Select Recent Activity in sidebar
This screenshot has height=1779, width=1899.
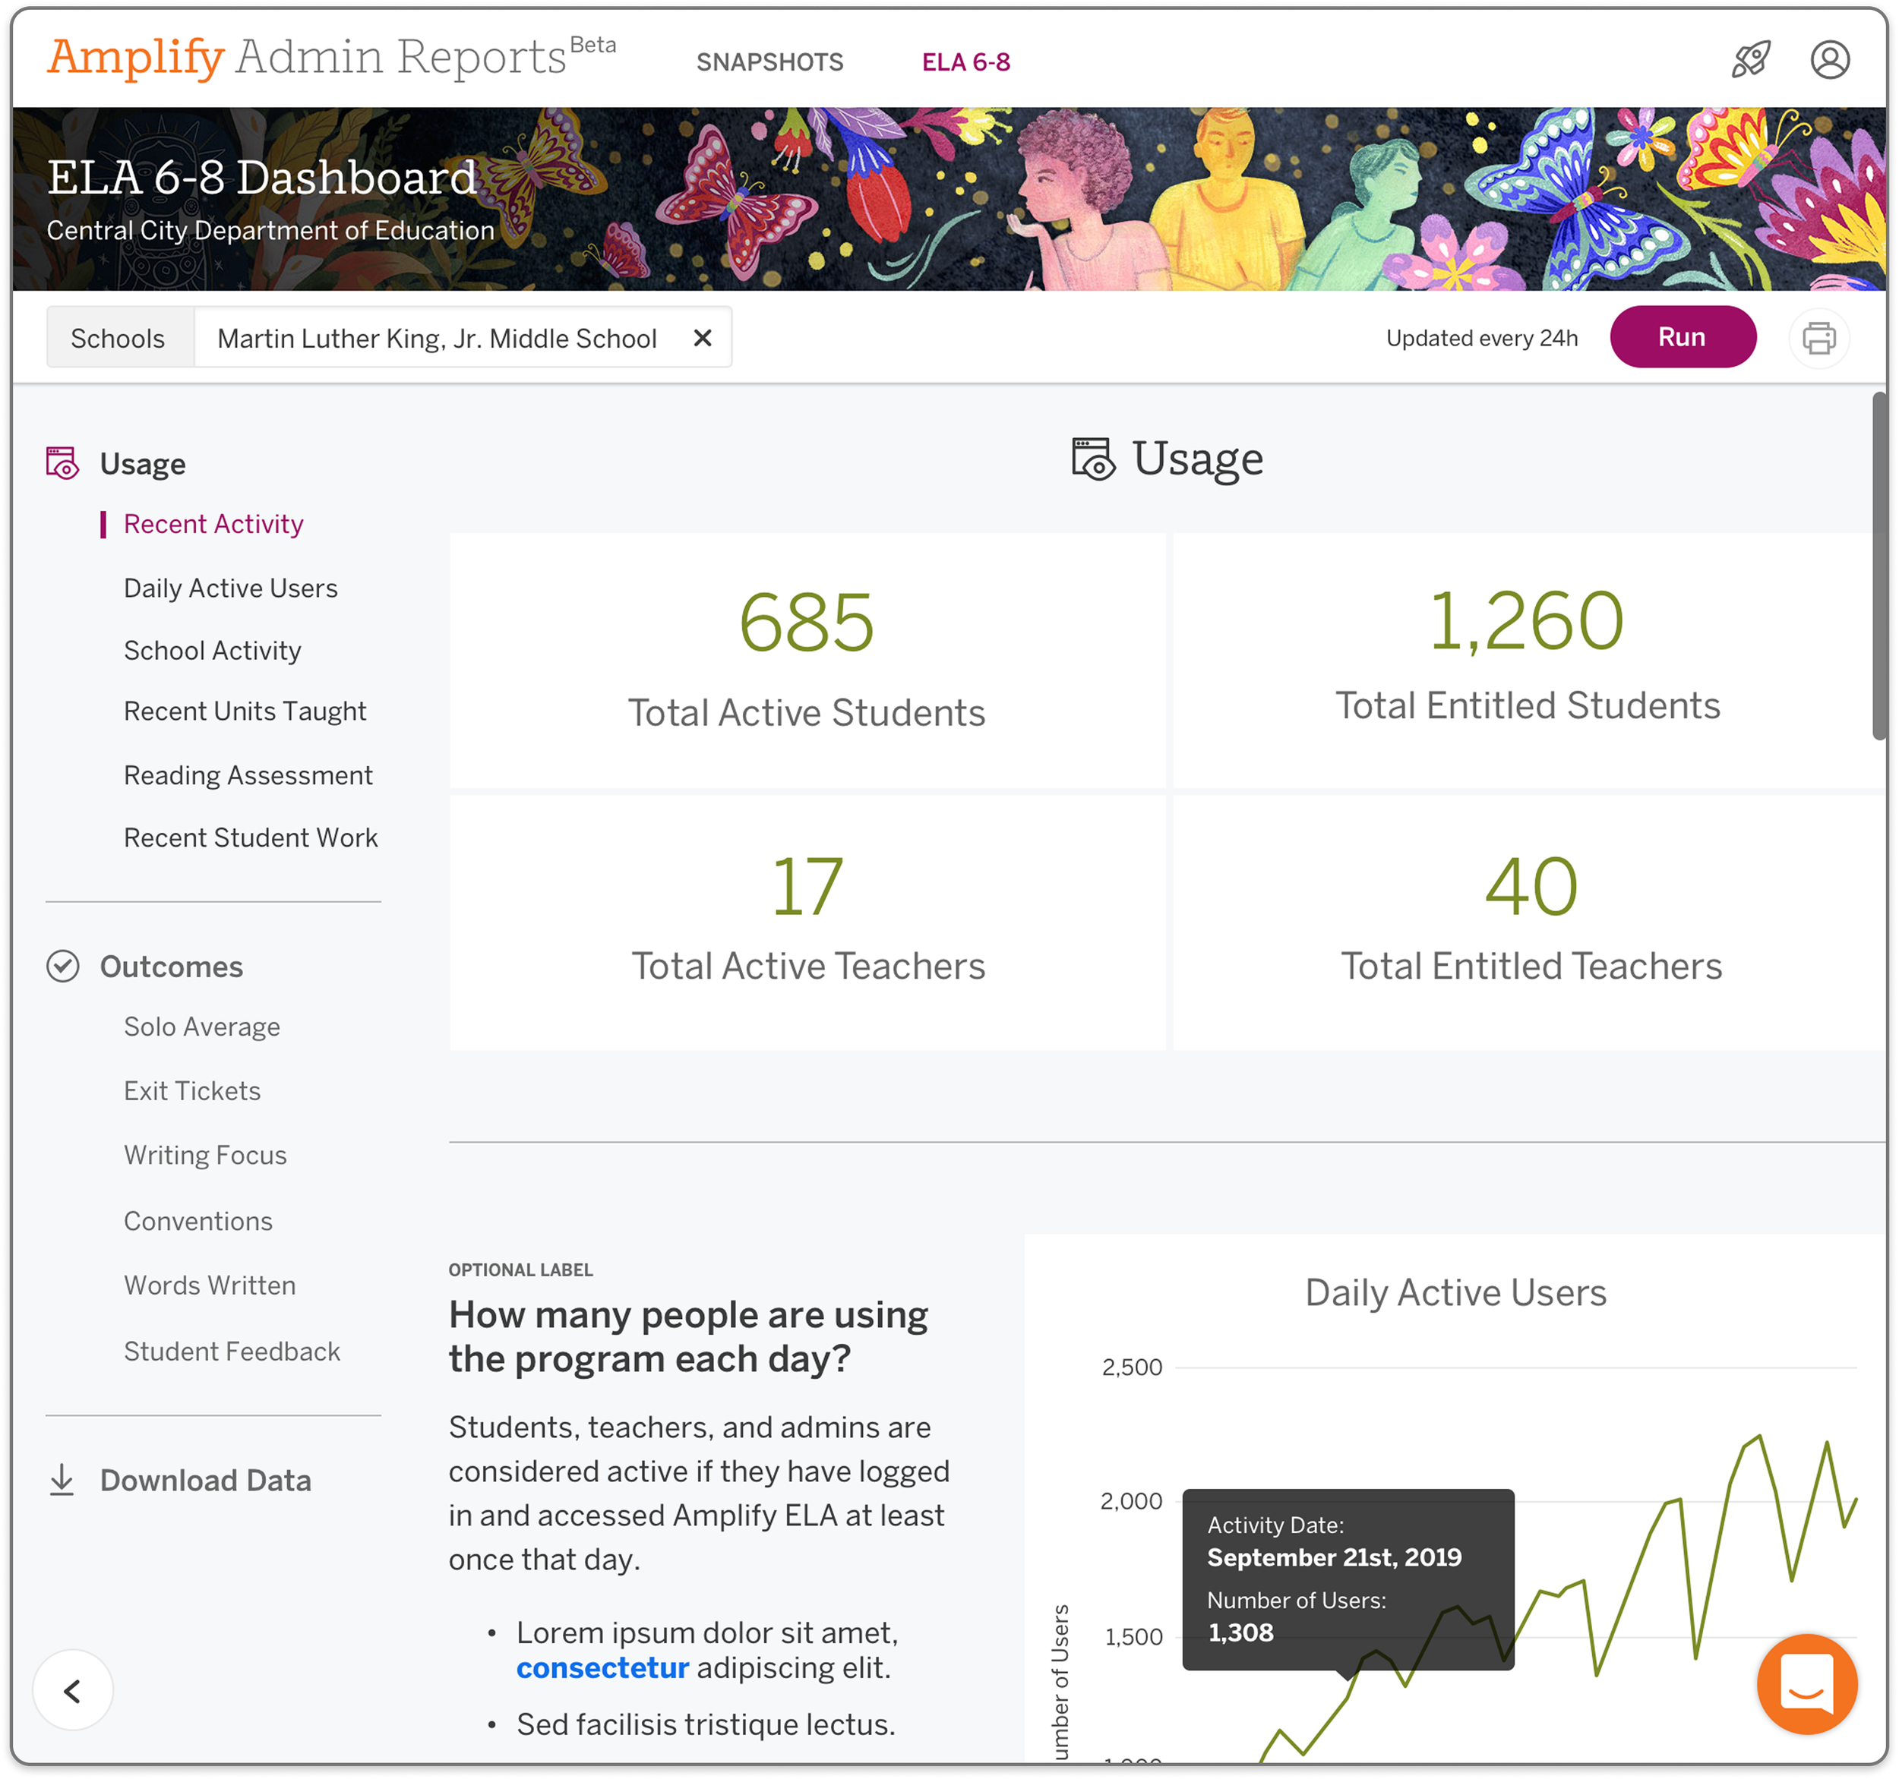pyautogui.click(x=214, y=523)
